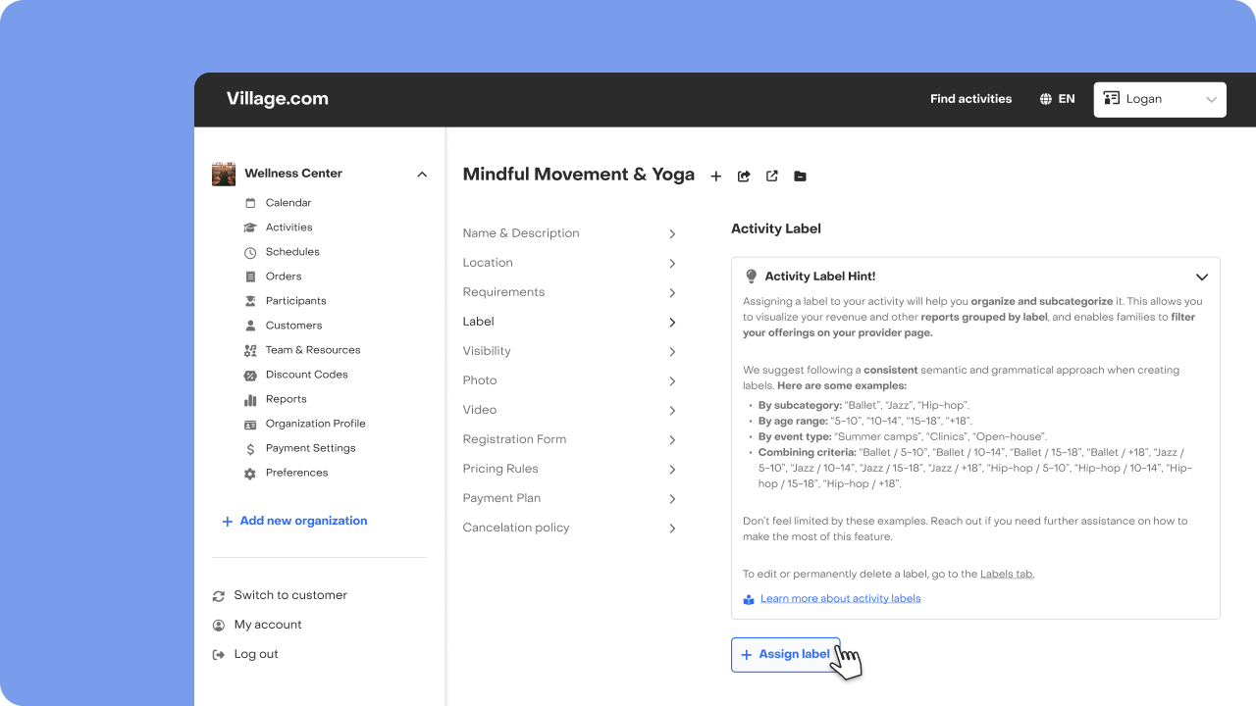This screenshot has width=1256, height=706.
Task: Click the Customers person icon
Action: 250,326
